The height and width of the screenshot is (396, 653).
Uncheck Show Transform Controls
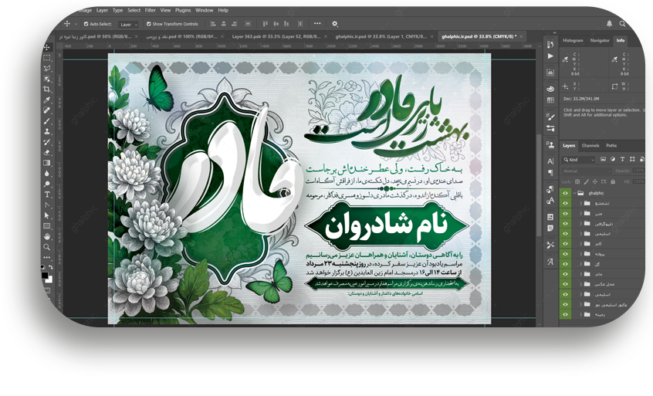147,24
